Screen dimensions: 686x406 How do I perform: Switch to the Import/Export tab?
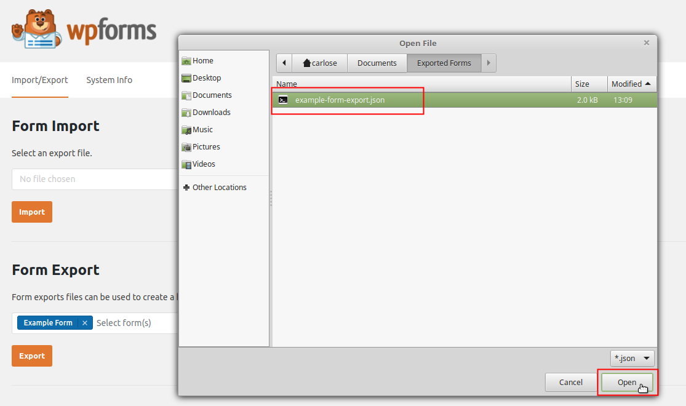39,80
